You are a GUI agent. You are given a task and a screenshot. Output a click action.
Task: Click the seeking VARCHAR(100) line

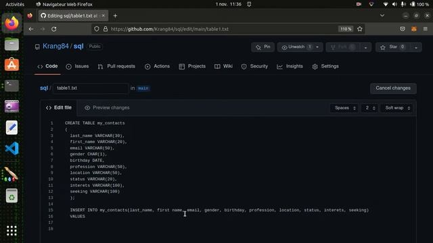pos(95,192)
